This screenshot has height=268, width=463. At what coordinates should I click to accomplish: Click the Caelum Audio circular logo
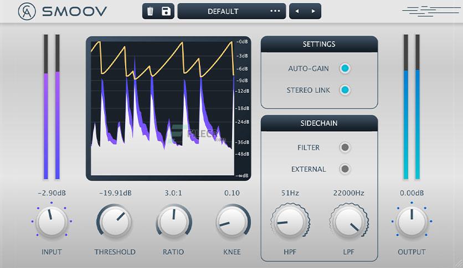(x=27, y=12)
